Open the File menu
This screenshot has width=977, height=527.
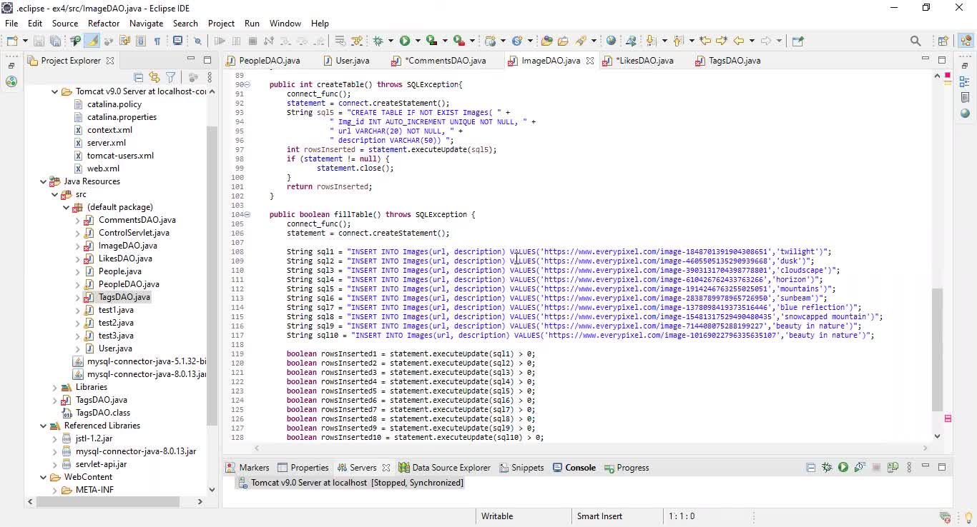click(x=11, y=23)
